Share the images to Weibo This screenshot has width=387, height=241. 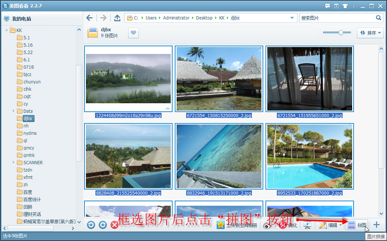(x=267, y=225)
